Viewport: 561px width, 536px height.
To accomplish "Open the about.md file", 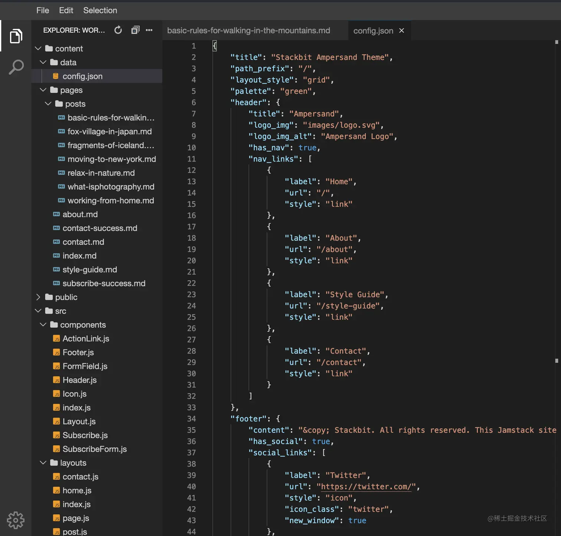I will coord(80,214).
